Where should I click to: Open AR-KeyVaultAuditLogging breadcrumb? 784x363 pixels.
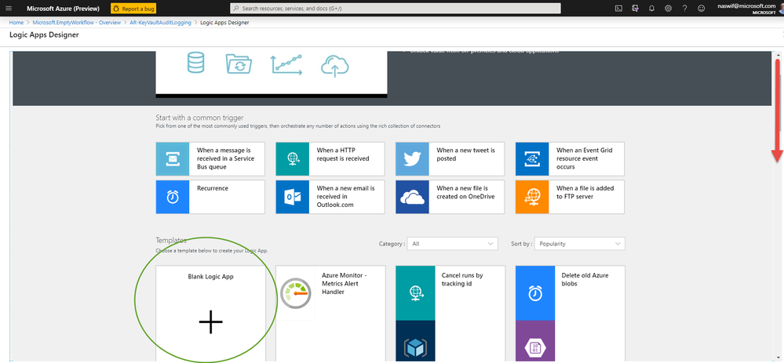(x=161, y=23)
